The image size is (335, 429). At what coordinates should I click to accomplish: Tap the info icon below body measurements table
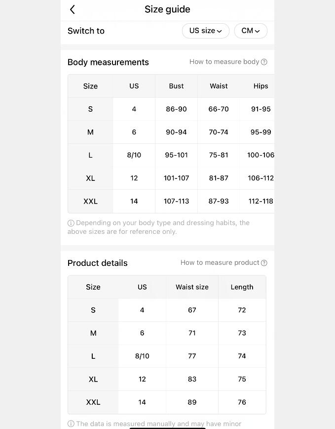tap(71, 223)
